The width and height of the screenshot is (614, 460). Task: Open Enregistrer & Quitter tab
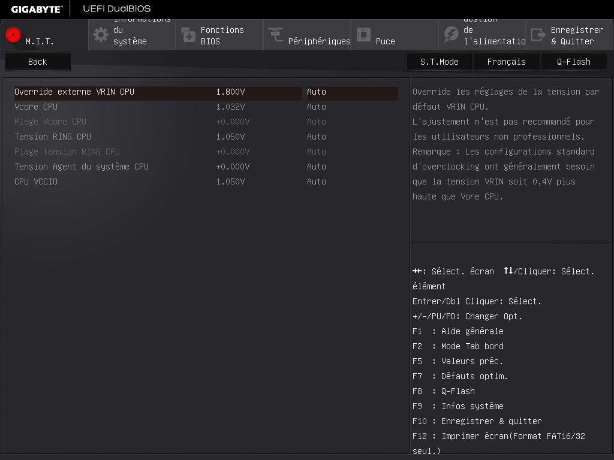point(570,35)
